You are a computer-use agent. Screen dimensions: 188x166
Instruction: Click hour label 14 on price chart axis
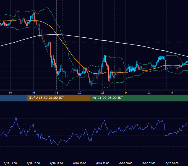click(10, 93)
